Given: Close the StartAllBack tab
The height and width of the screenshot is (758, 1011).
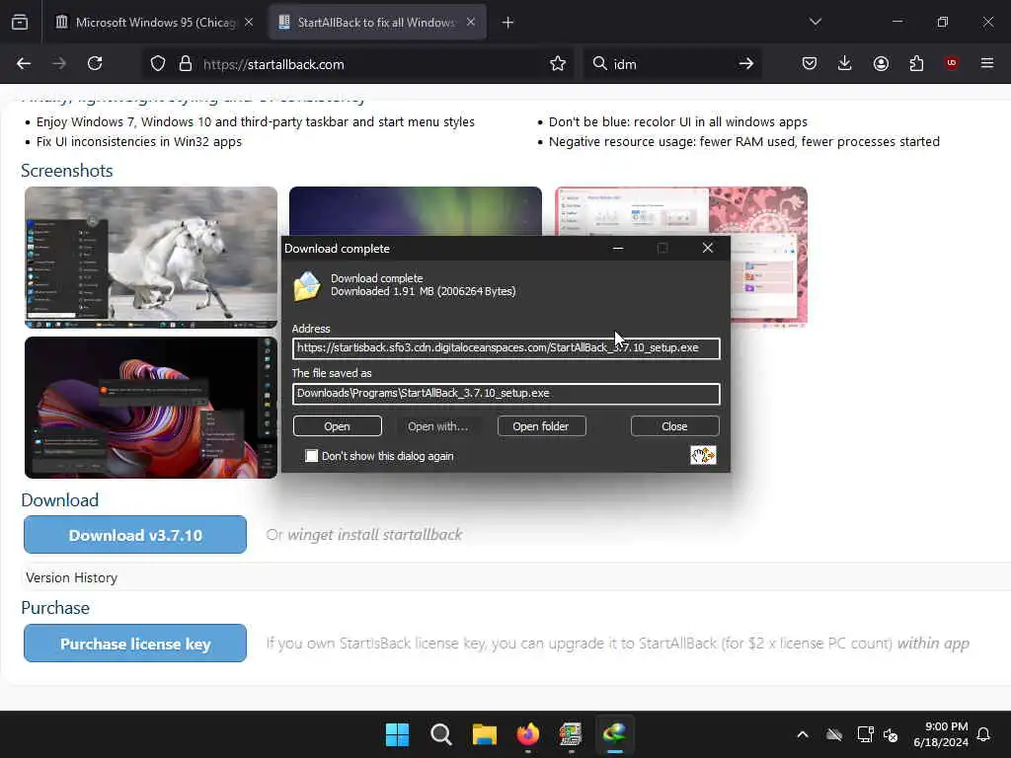Looking at the screenshot, I should tap(471, 22).
